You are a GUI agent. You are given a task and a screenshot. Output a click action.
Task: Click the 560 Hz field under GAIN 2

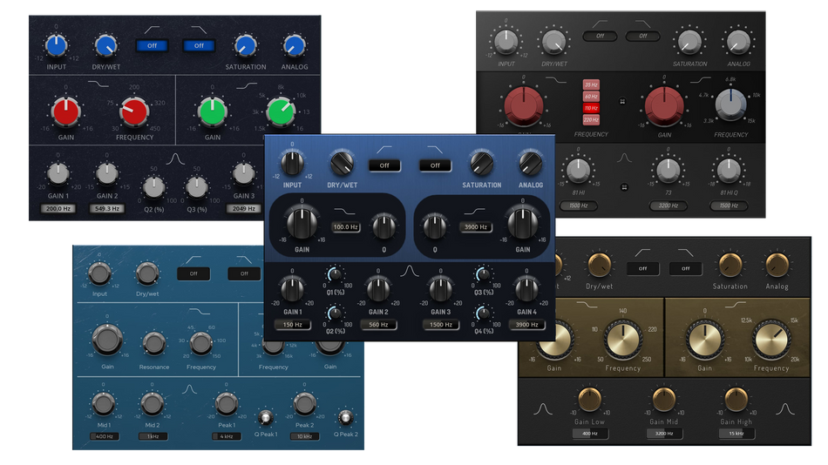point(378,325)
